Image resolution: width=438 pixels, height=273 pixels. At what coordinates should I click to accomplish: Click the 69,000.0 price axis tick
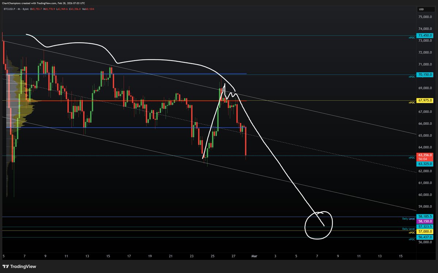(425, 88)
